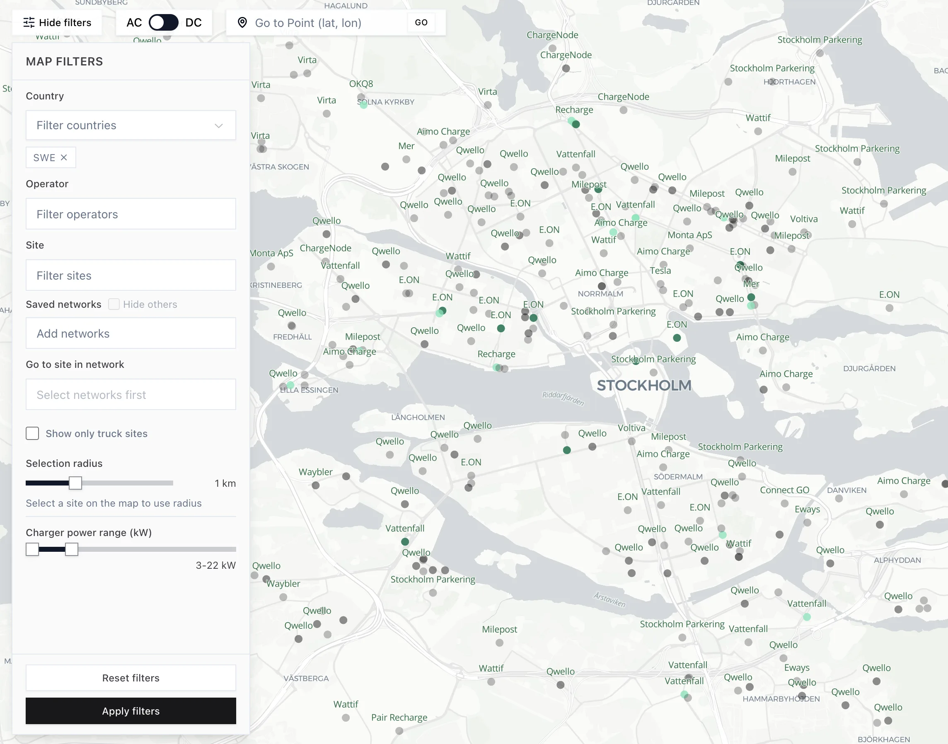Click Apply filters
This screenshot has height=744, width=948.
131,711
